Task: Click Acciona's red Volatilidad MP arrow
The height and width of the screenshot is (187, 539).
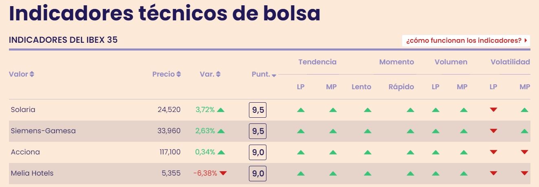Action: point(524,152)
